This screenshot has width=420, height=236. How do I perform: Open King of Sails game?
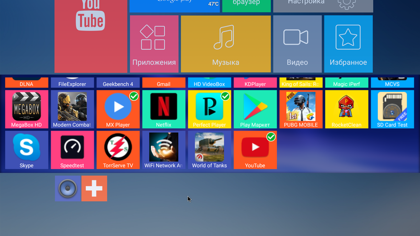(x=301, y=82)
